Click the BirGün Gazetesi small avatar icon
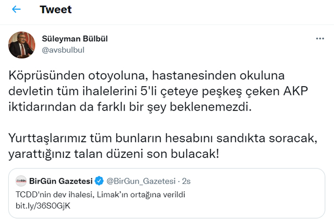334x219 pixels. coord(22,181)
